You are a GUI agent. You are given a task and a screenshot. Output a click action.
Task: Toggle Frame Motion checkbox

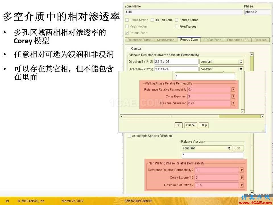click(x=127, y=20)
